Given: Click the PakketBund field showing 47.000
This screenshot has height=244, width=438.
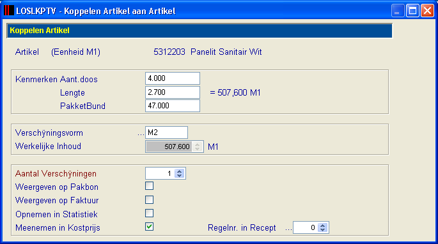Looking at the screenshot, I should [173, 106].
